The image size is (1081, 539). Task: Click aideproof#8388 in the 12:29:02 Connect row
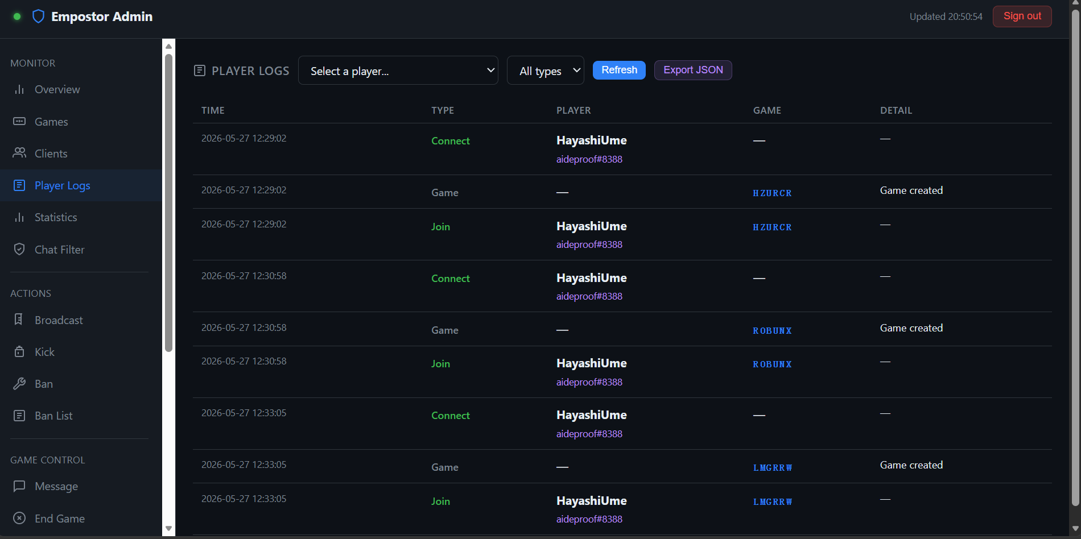pyautogui.click(x=589, y=159)
